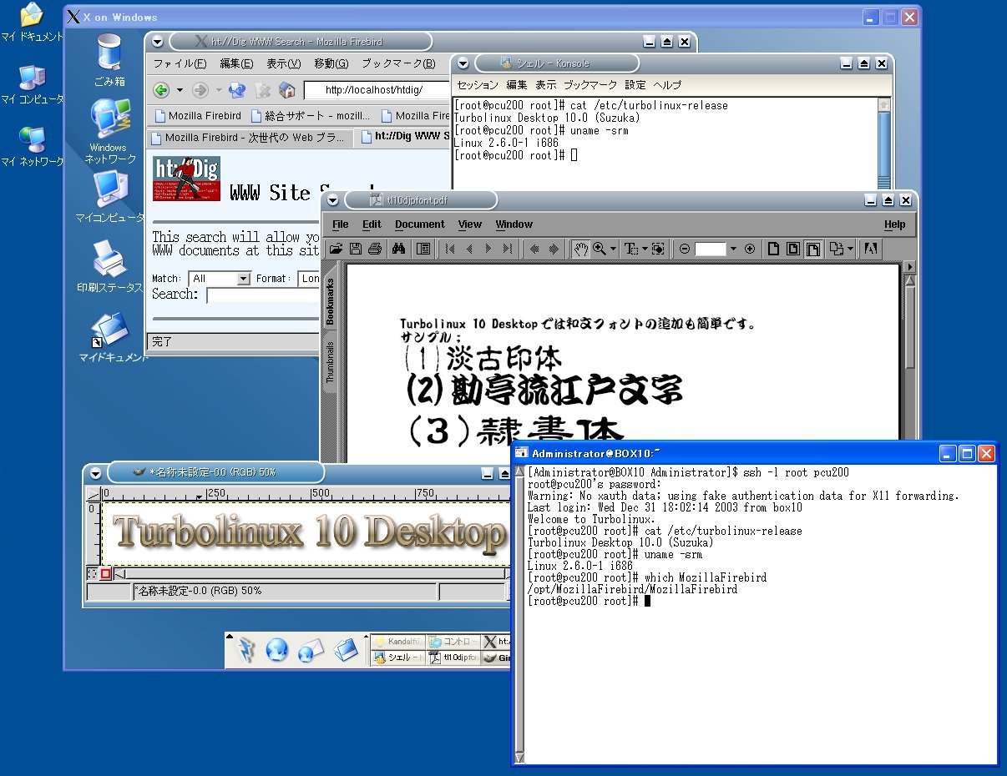Open the blue file manager folder icon in panel
Image resolution: width=1007 pixels, height=776 pixels.
coord(346,649)
